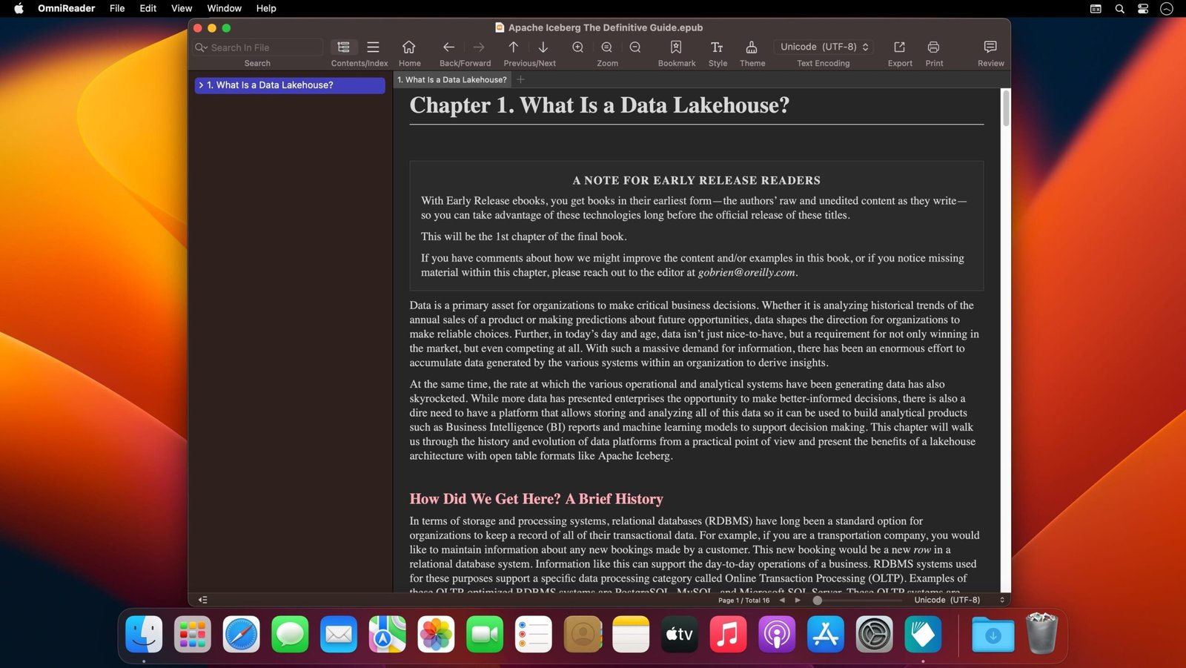This screenshot has height=668, width=1186.
Task: Select the 'What Is a Data Lakehouse?' tab
Action: [x=451, y=79]
